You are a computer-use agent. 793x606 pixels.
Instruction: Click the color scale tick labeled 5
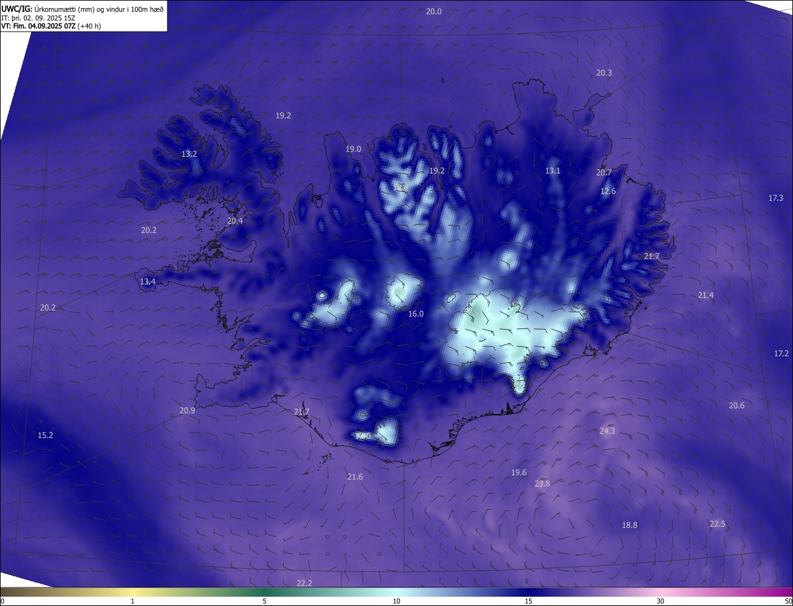click(265, 602)
